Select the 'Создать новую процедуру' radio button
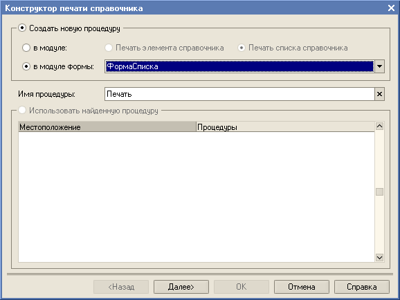This screenshot has width=400, height=300. 22,28
